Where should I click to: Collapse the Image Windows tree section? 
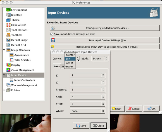(x=4, y=50)
